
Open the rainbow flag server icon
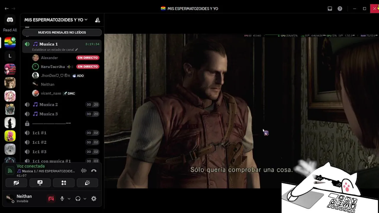pyautogui.click(x=10, y=42)
